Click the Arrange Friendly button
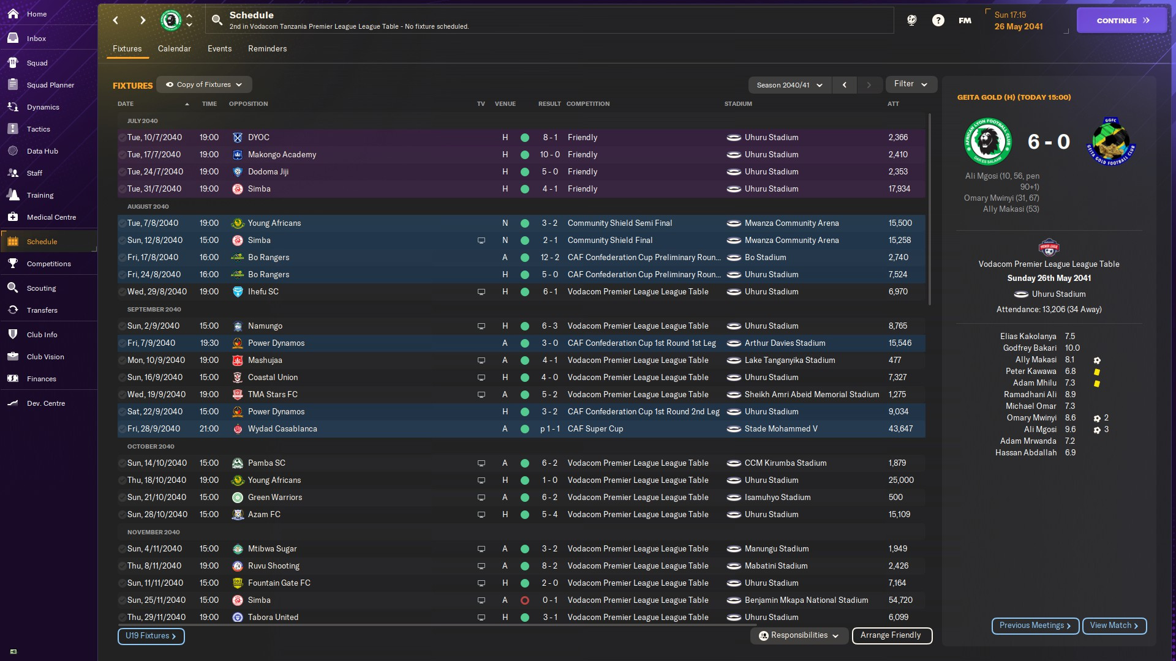 [x=891, y=635]
